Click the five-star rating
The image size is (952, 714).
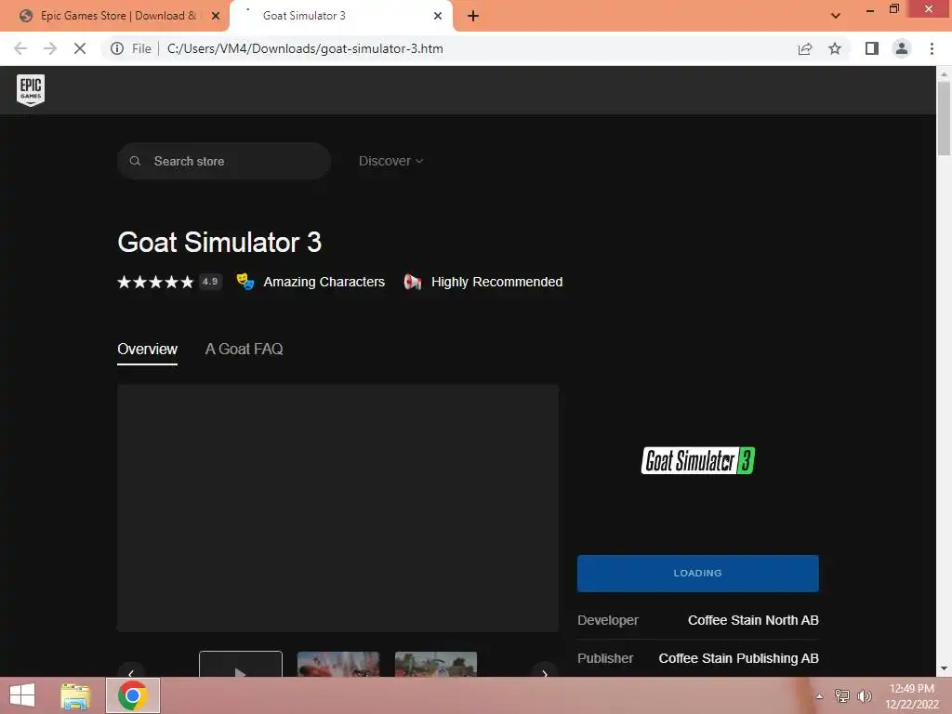pos(155,282)
